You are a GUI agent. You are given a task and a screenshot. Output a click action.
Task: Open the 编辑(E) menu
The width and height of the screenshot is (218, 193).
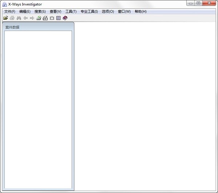click(25, 11)
